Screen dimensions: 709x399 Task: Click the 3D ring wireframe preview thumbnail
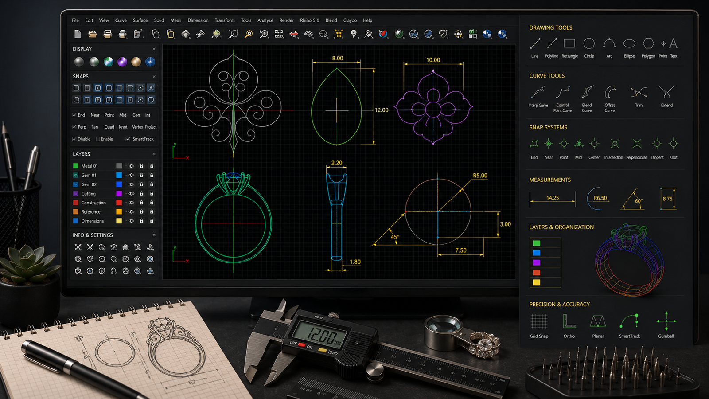point(630,260)
